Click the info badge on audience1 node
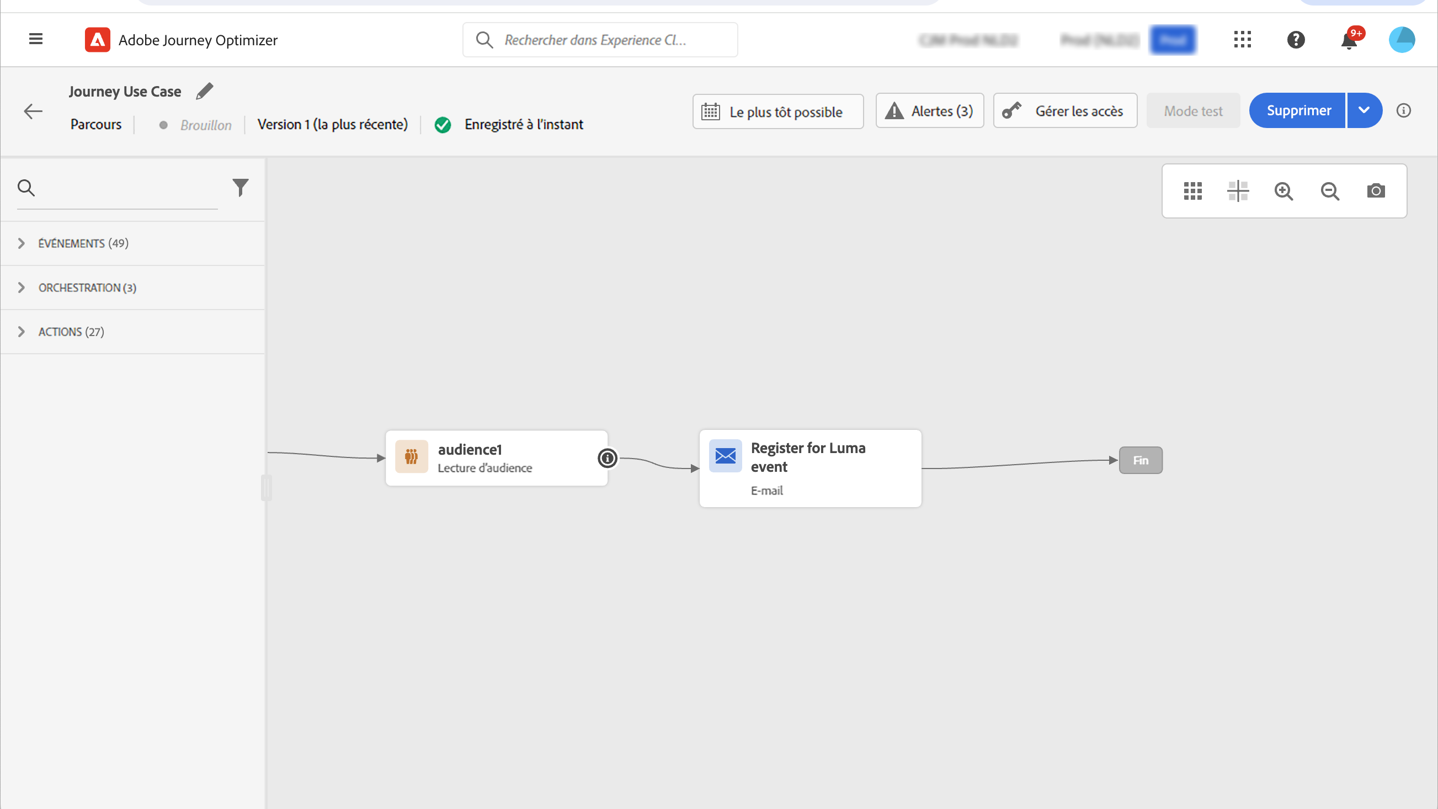Viewport: 1438px width, 809px height. point(608,458)
